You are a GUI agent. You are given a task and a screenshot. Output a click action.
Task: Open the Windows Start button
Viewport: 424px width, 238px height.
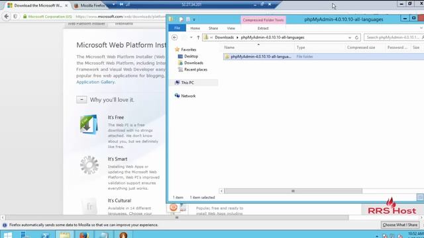coord(7,235)
